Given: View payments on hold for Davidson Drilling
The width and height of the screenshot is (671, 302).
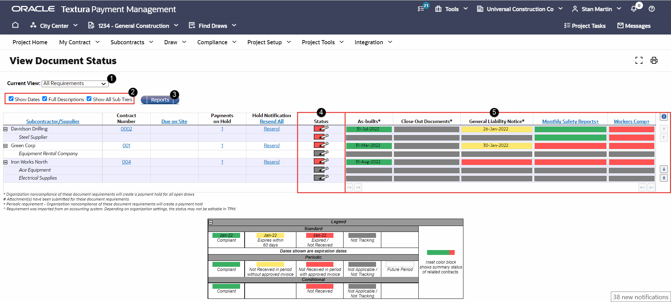Looking at the screenshot, I should coord(222,129).
